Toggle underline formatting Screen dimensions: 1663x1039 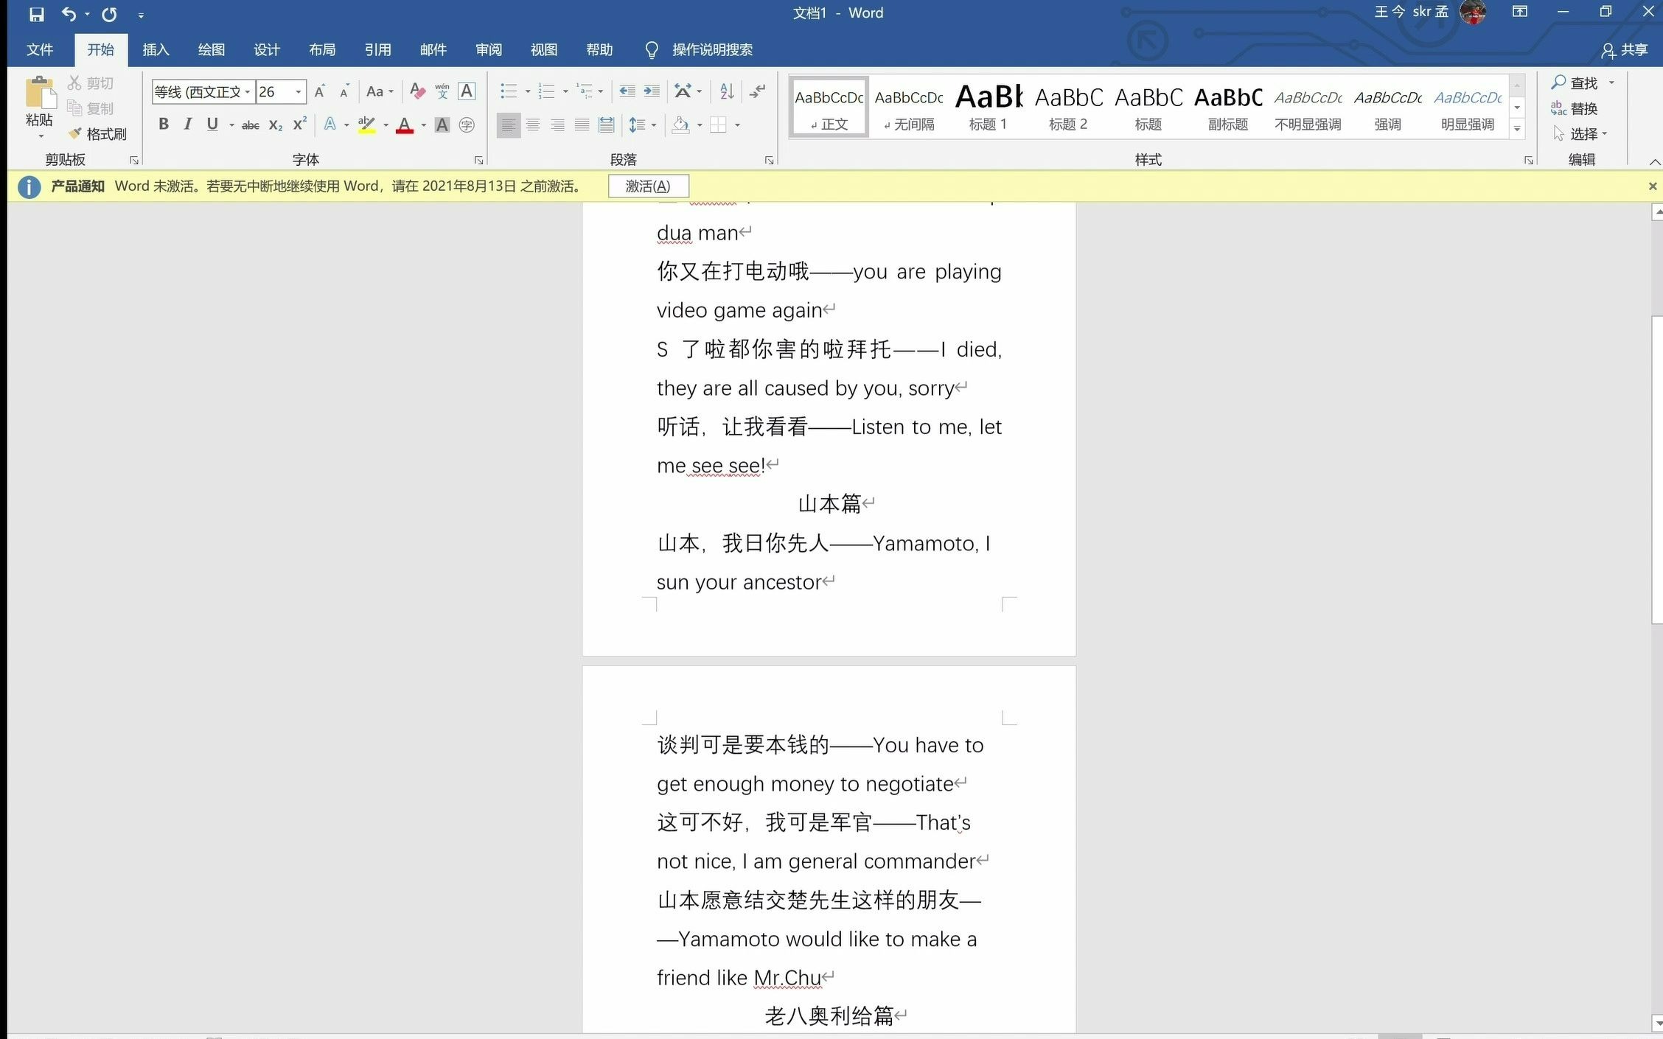point(212,125)
